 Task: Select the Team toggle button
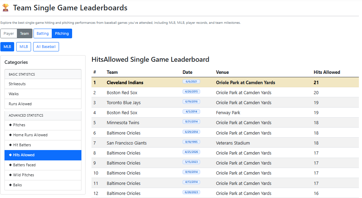click(x=25, y=33)
